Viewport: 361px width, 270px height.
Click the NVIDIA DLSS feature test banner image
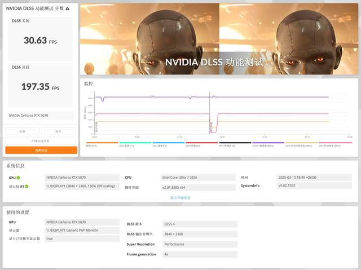coord(219,39)
